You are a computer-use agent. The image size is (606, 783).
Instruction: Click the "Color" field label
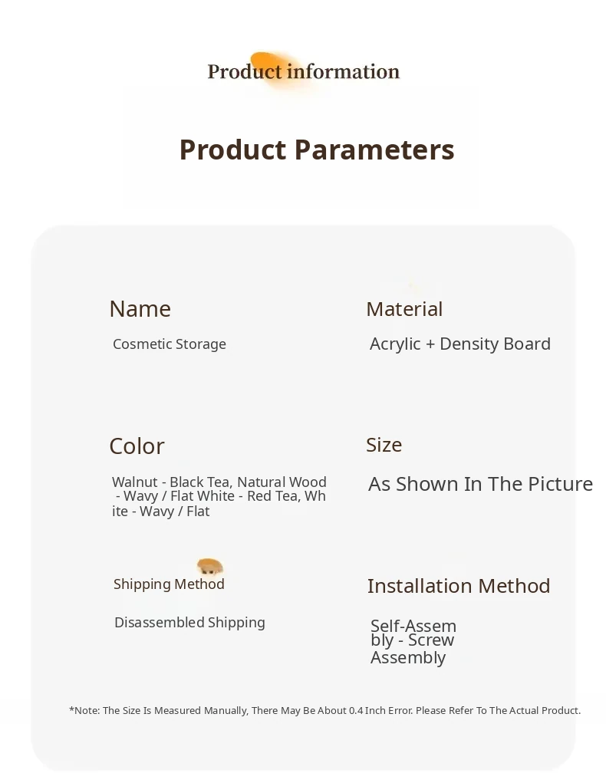[137, 446]
